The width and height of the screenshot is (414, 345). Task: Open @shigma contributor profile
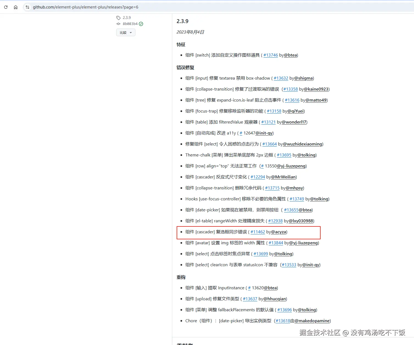tap(303, 78)
